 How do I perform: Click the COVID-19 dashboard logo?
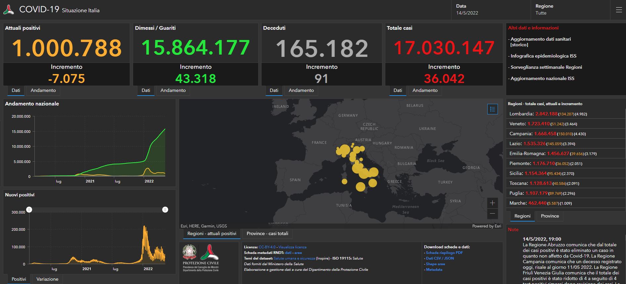click(9, 10)
